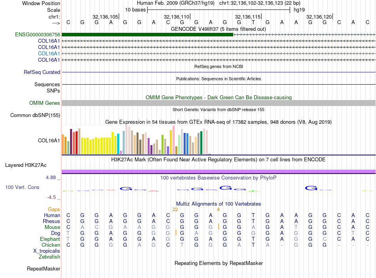Viewport: 376px width, 278px height.
Task: Click the purple H3K27Ac signal bar
Action: click(x=218, y=171)
